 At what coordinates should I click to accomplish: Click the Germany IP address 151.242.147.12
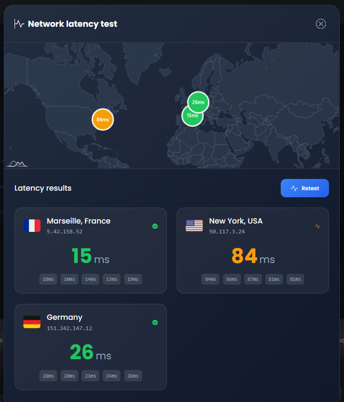pos(69,328)
